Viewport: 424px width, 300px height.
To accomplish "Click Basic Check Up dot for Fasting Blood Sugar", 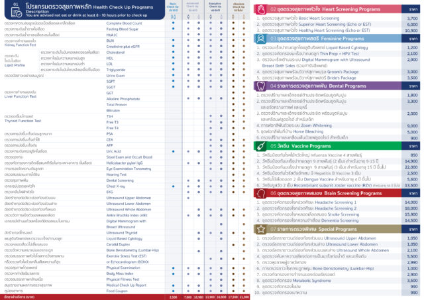I will coord(173,29).
